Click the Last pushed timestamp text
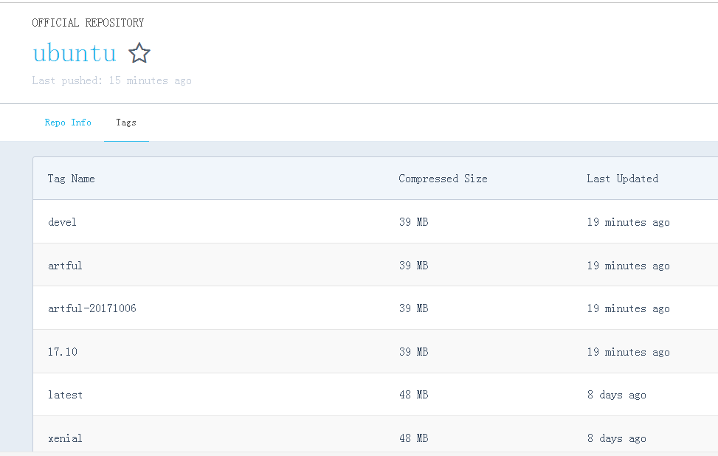Viewport: 718px width, 456px height. coord(111,80)
